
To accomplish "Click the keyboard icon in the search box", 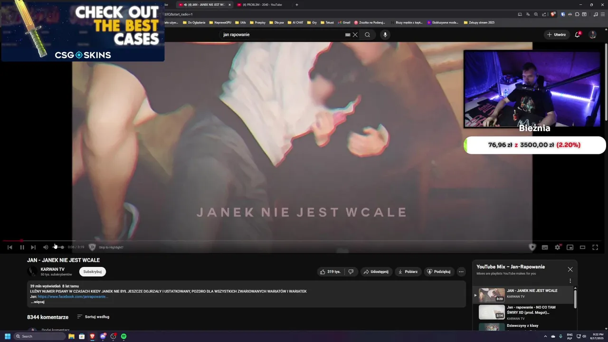I will pos(348,35).
